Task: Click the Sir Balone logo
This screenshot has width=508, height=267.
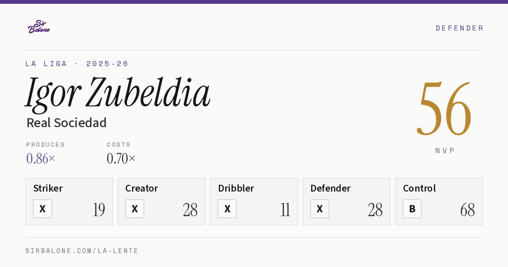Action: (39, 27)
